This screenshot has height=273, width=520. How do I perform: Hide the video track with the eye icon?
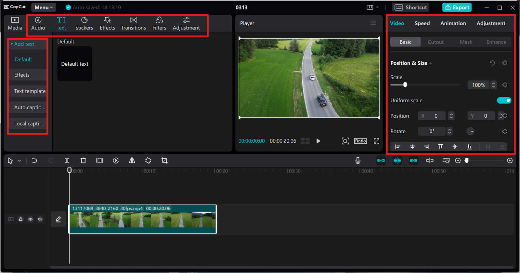(30, 219)
